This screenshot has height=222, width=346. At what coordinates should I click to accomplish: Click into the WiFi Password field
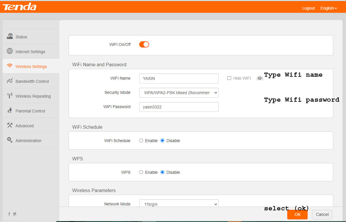pyautogui.click(x=179, y=107)
